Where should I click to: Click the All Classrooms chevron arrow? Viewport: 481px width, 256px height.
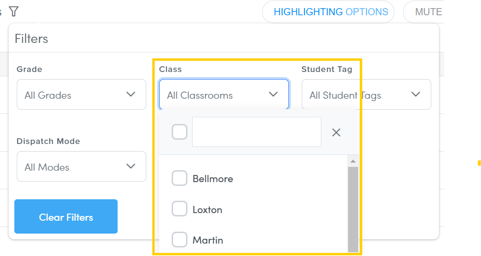point(273,94)
